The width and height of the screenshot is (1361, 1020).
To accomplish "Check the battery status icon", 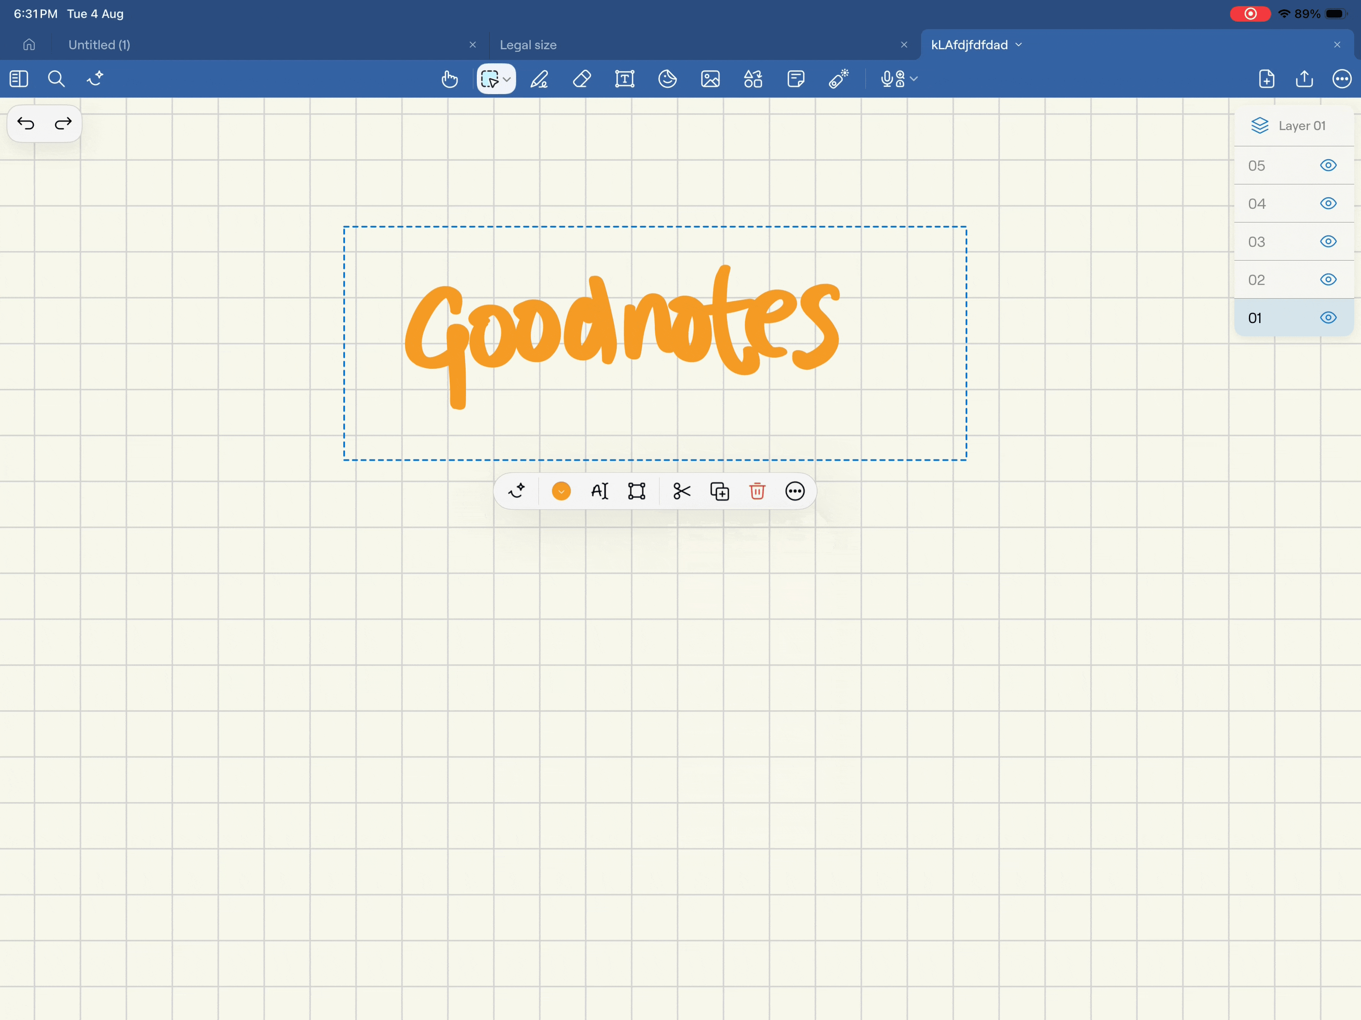I will pos(1336,14).
